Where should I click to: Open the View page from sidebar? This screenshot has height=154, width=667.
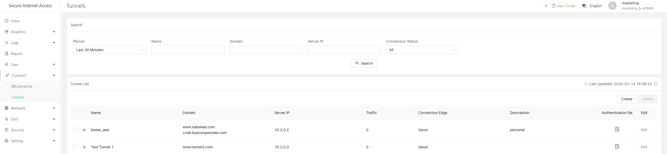[15, 21]
